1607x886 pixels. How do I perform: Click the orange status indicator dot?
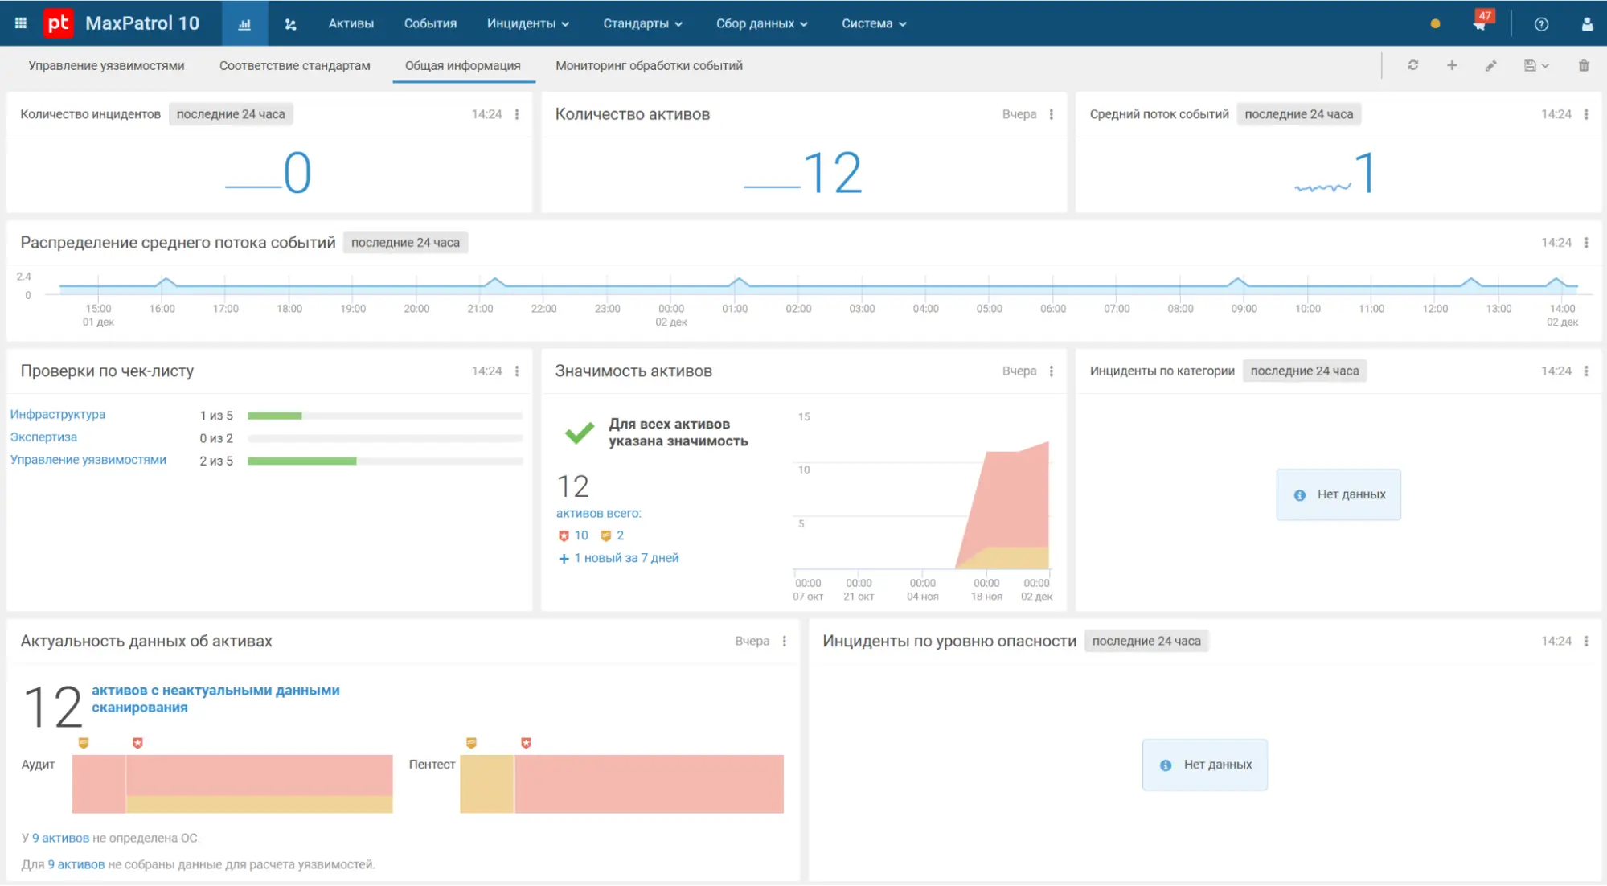pos(1435,24)
